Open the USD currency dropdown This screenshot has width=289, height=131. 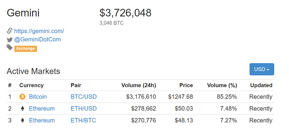tap(262, 69)
